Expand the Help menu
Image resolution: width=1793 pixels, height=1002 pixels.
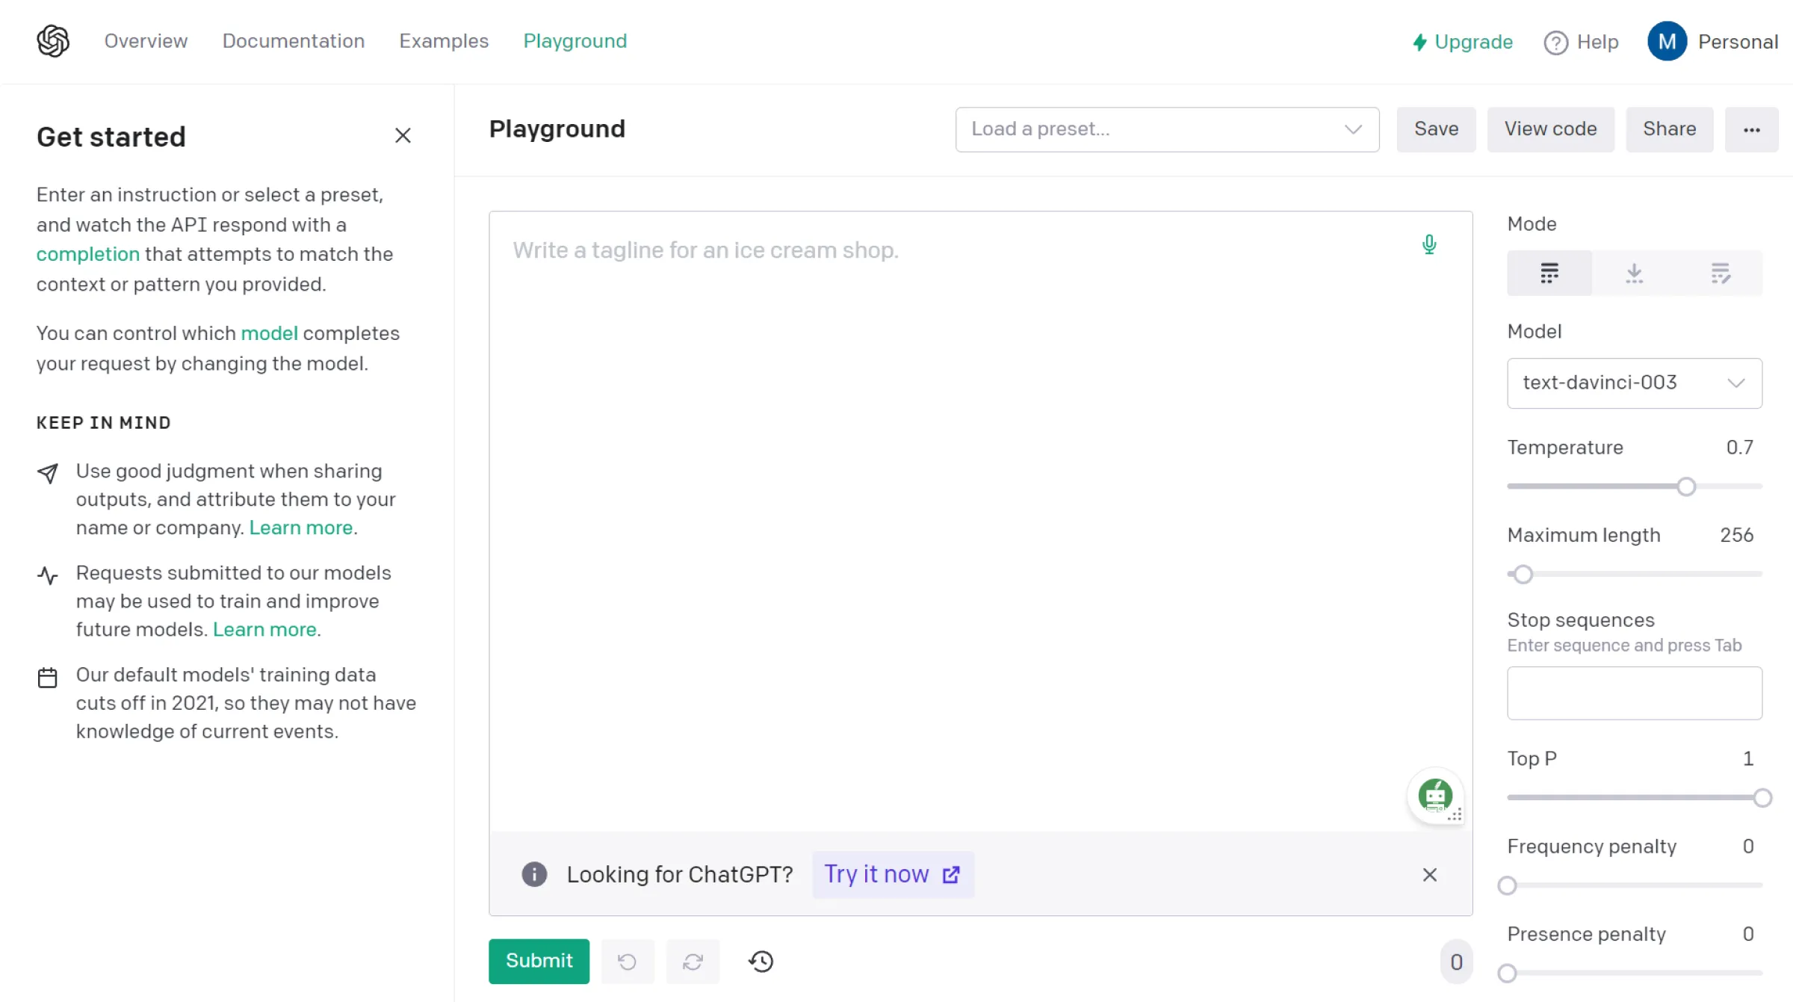[x=1582, y=42]
